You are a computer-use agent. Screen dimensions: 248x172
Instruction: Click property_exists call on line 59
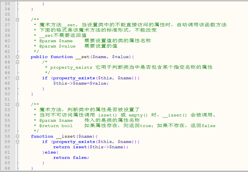(74, 142)
